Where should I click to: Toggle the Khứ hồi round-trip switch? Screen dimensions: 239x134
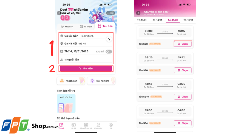coord(109,52)
